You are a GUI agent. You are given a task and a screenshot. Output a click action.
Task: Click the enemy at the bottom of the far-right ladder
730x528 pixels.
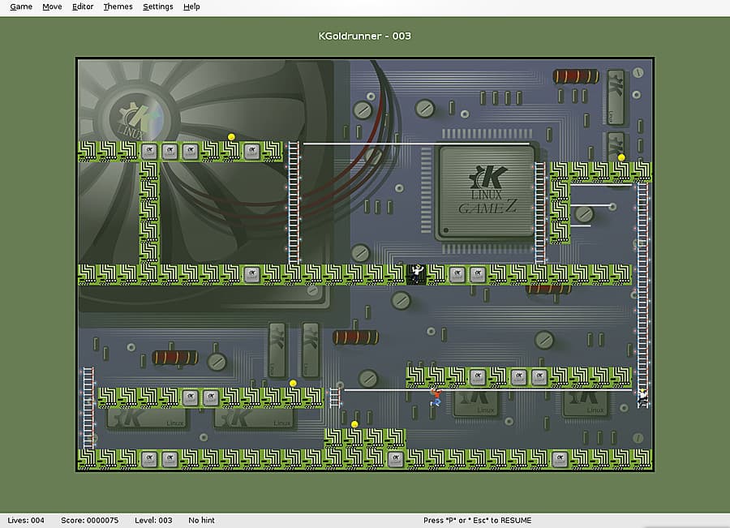(643, 397)
